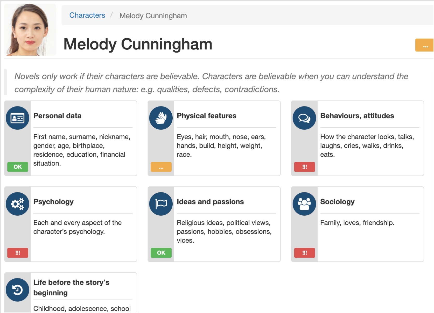434x313 pixels.
Task: Open the Sociology section title
Action: point(337,202)
